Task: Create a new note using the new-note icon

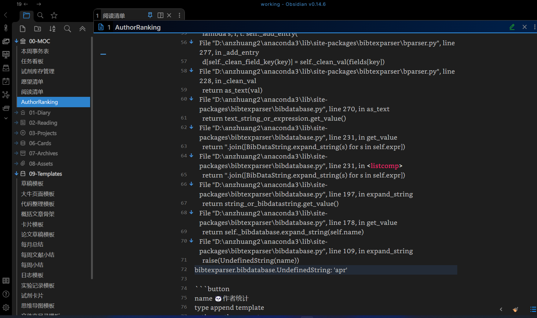Action: (22, 28)
